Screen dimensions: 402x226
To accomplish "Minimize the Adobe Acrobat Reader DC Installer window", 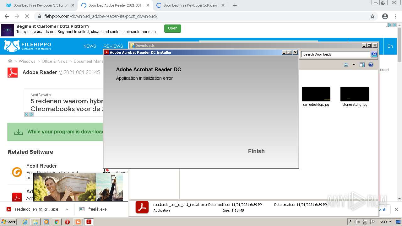I will [285, 52].
